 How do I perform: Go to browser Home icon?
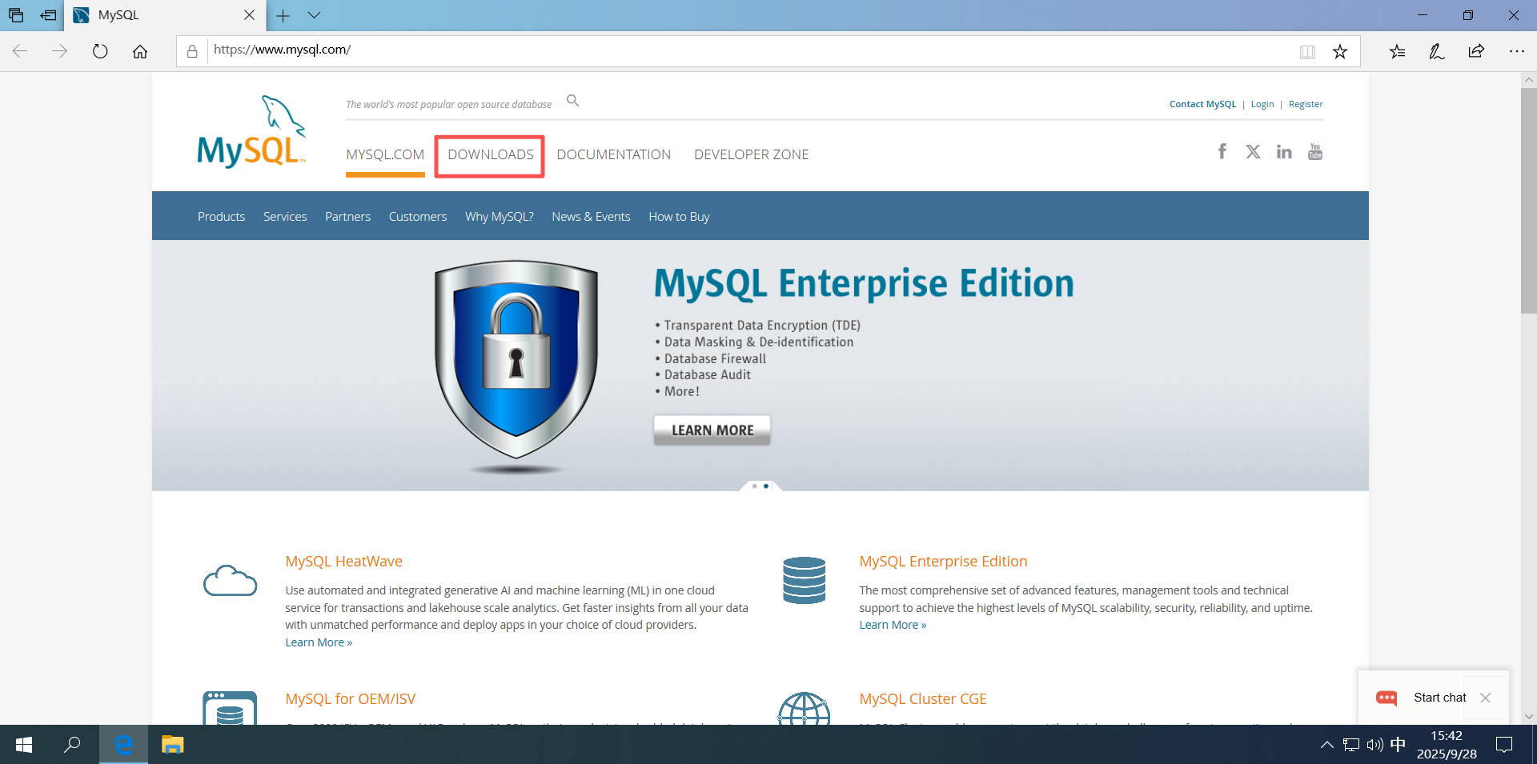coord(140,51)
